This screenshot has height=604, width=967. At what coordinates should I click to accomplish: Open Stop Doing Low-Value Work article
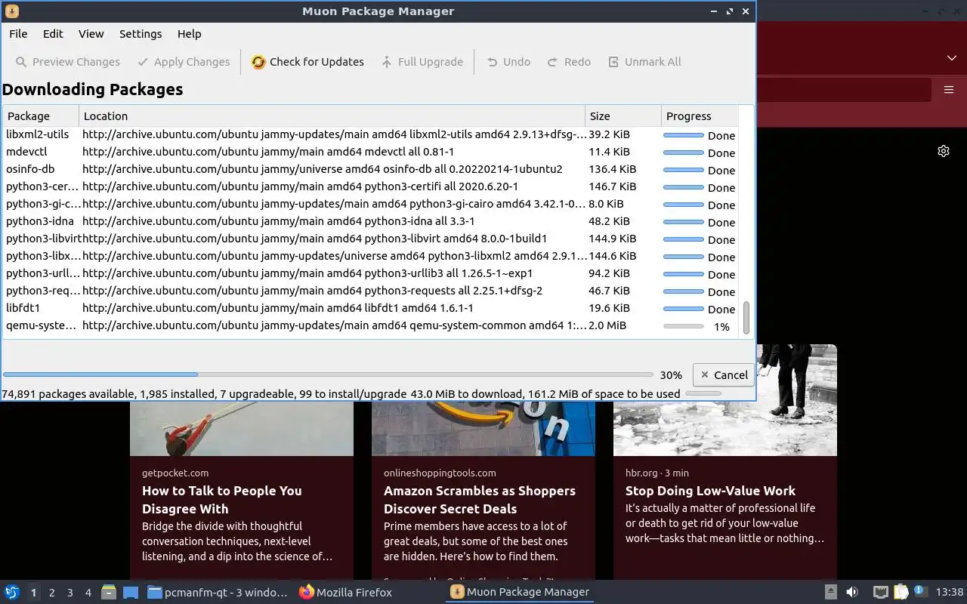pyautogui.click(x=710, y=491)
